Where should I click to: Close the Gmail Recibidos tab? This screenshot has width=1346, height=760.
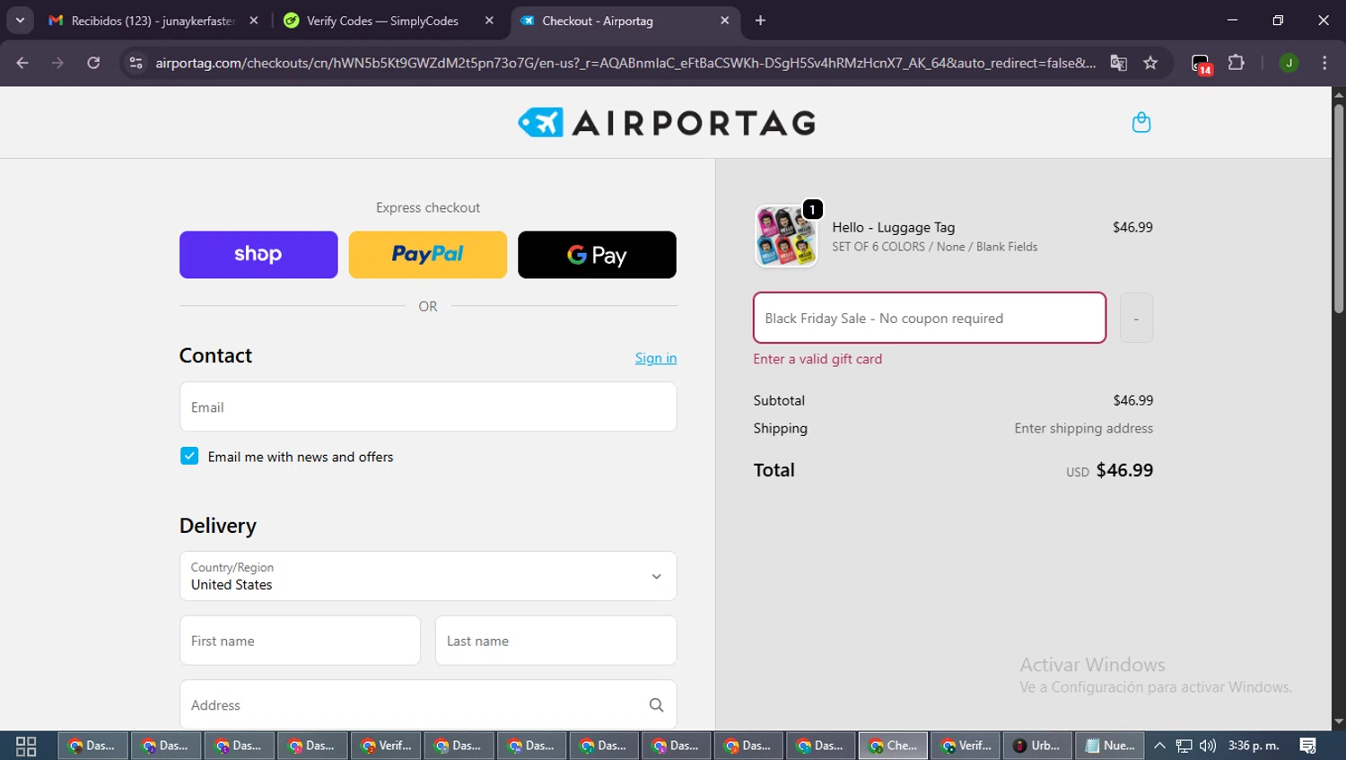[254, 21]
